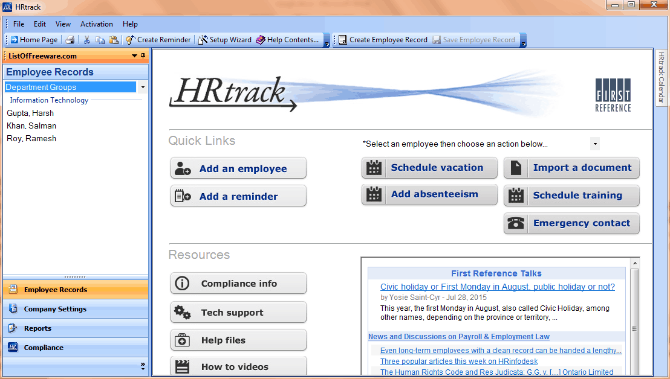Viewport: 670px width, 379px height.
Task: Select employee Khan, Salman
Action: click(x=31, y=126)
